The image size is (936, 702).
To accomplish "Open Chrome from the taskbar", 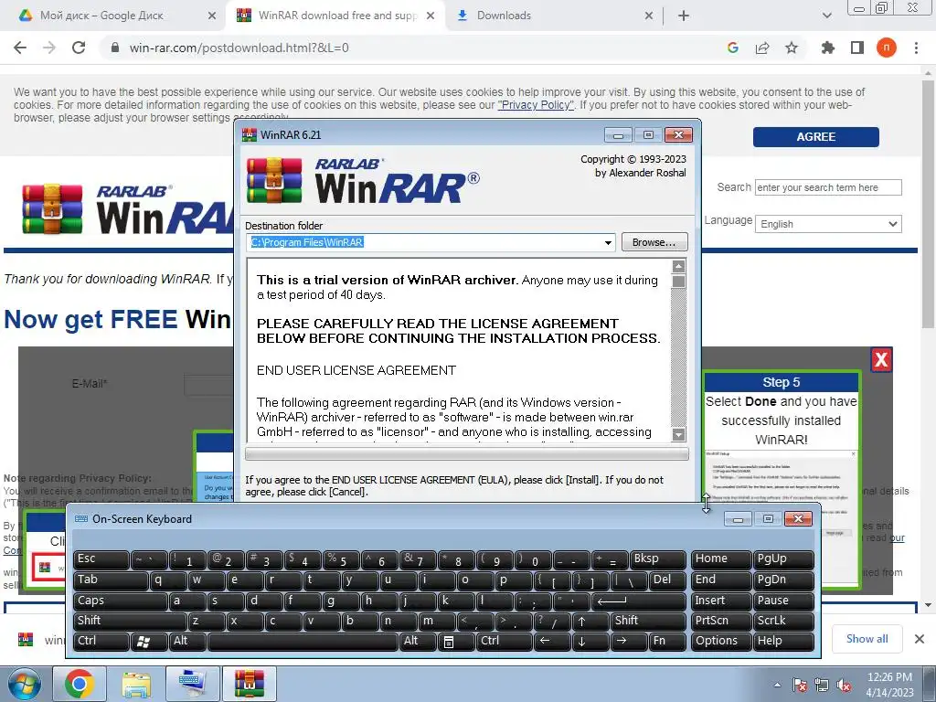I will (80, 684).
